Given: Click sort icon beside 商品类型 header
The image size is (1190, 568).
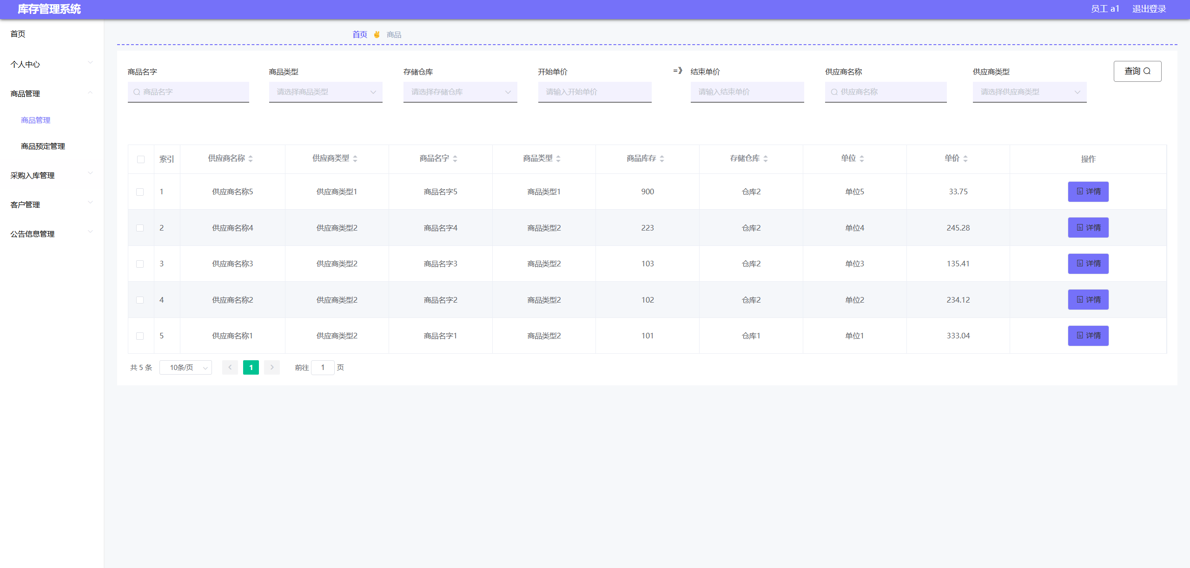Looking at the screenshot, I should (x=558, y=159).
